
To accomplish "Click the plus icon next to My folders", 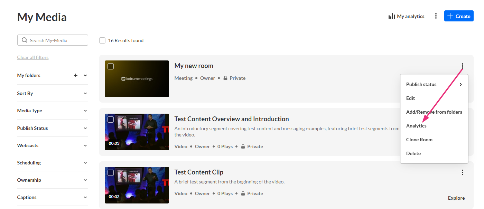I will click(x=76, y=75).
